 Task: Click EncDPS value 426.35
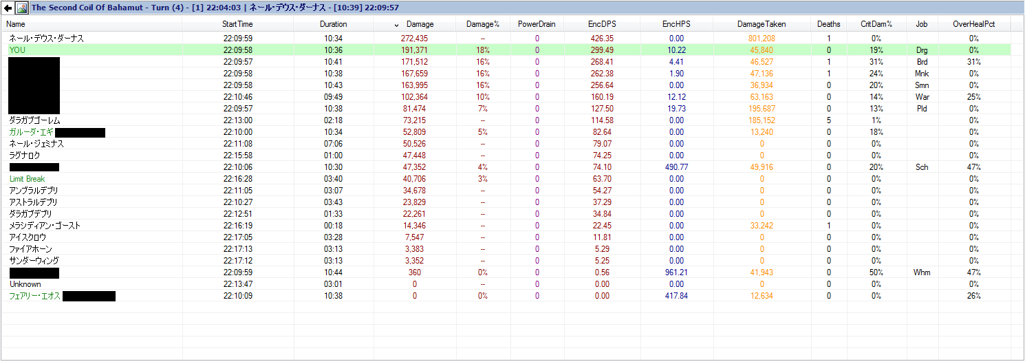pos(602,39)
